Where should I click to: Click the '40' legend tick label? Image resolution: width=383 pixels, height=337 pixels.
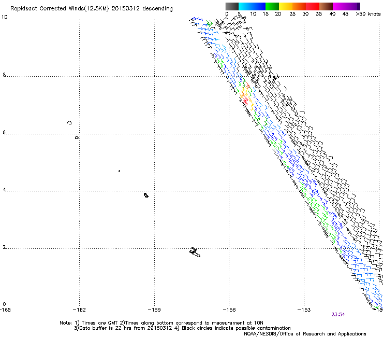pos(332,14)
